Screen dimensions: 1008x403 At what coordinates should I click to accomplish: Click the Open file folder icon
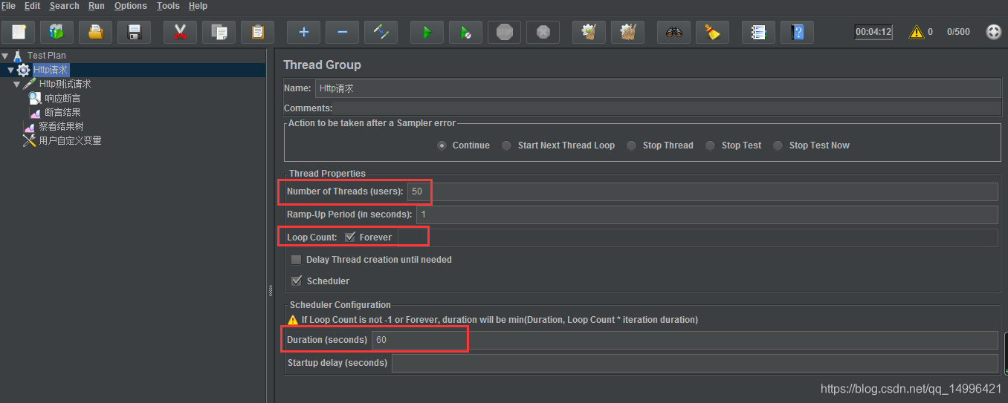96,32
